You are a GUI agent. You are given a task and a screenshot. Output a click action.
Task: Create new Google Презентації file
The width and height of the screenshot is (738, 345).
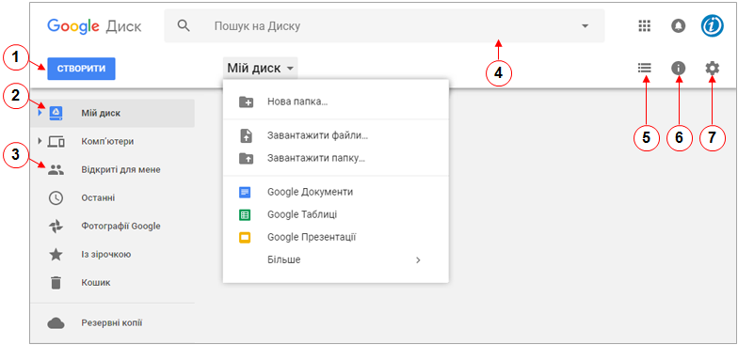pos(335,238)
